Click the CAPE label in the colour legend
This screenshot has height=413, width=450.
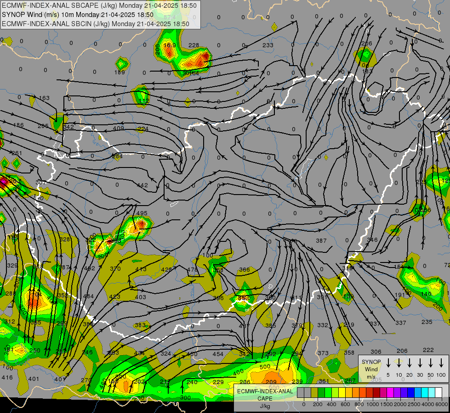click(265, 399)
